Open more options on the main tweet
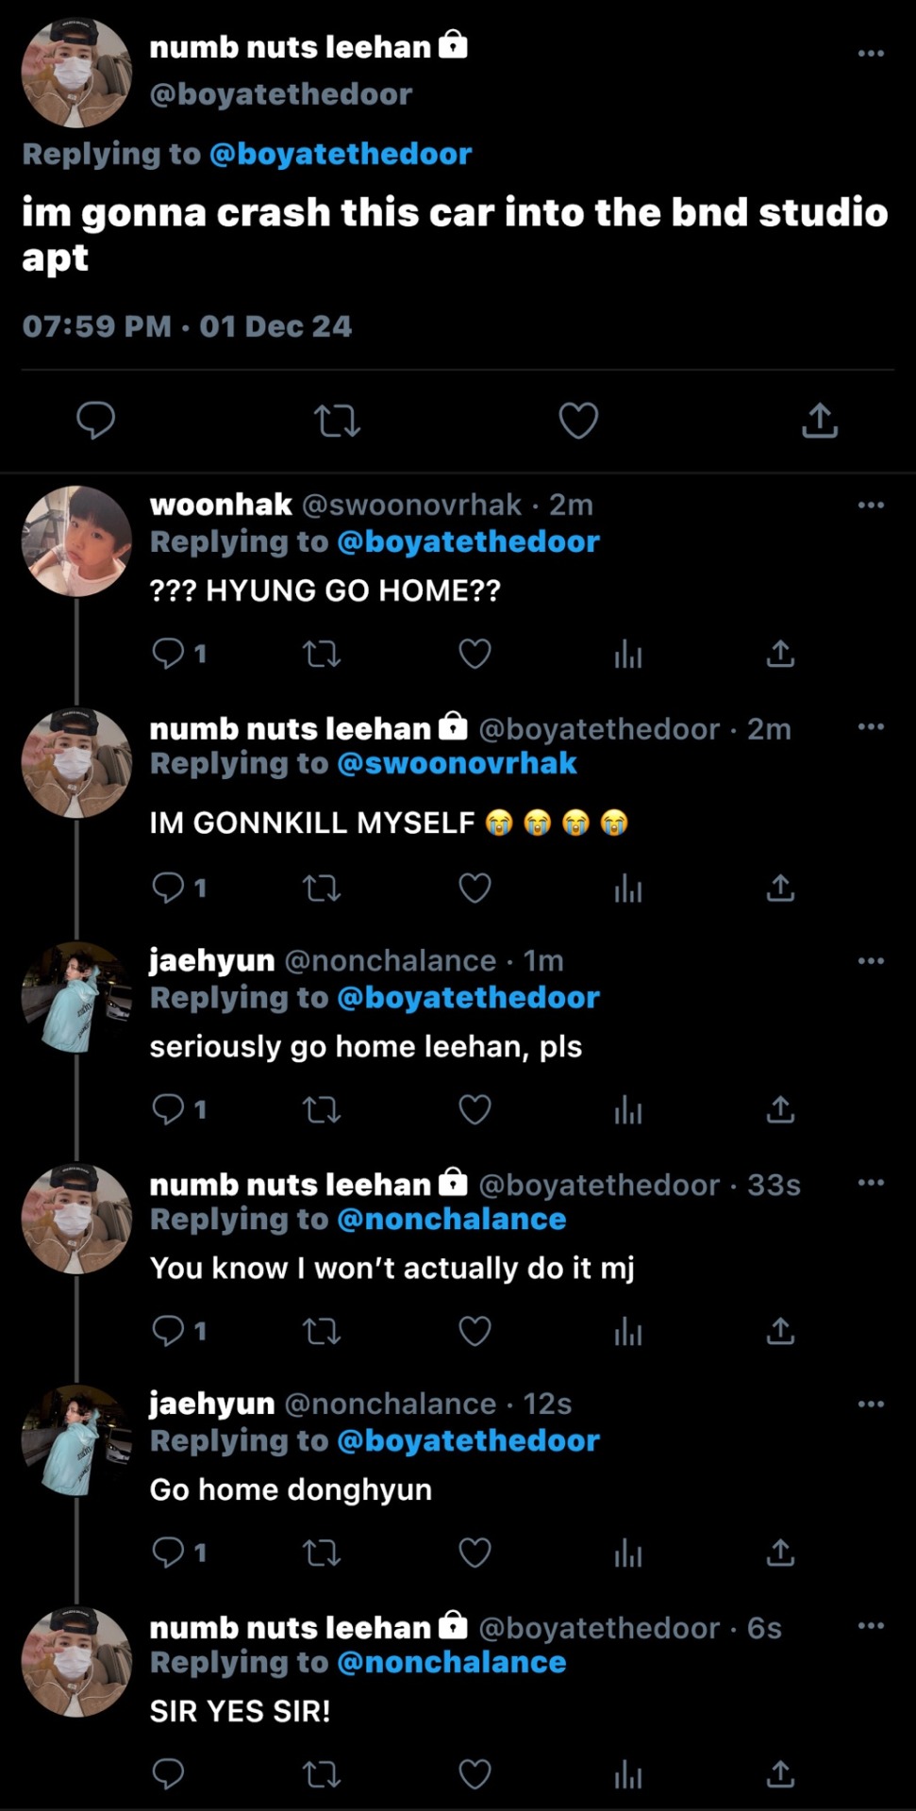 point(871,53)
